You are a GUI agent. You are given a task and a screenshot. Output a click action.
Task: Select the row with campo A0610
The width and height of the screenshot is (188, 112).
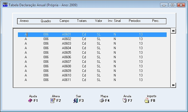point(92,75)
